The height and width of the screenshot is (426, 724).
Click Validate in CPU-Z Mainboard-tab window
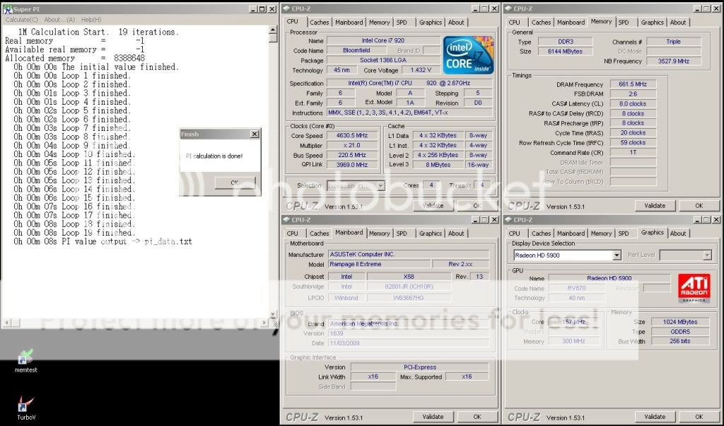433,417
